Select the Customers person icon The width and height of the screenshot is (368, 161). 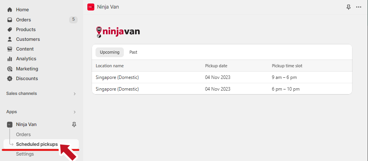[x=10, y=39]
